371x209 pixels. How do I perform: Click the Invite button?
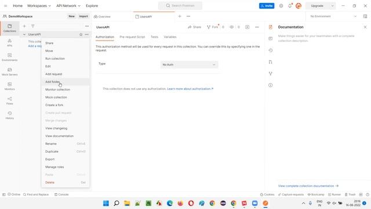click(x=267, y=6)
